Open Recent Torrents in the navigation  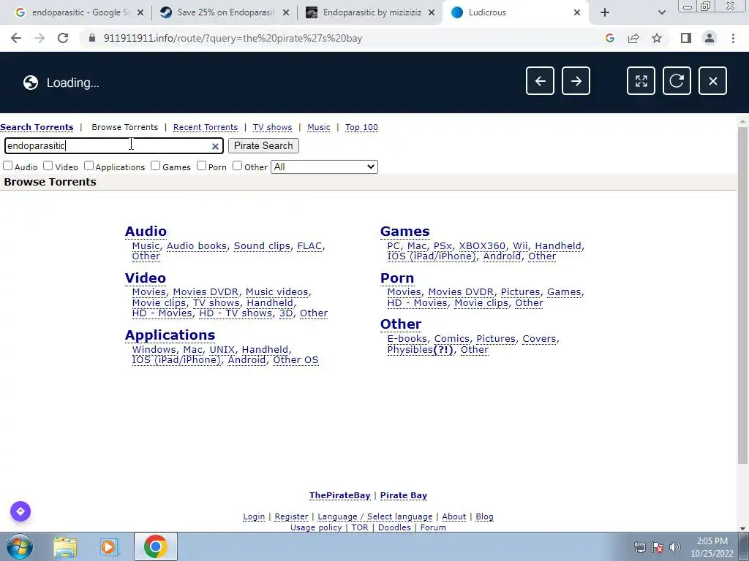206,127
